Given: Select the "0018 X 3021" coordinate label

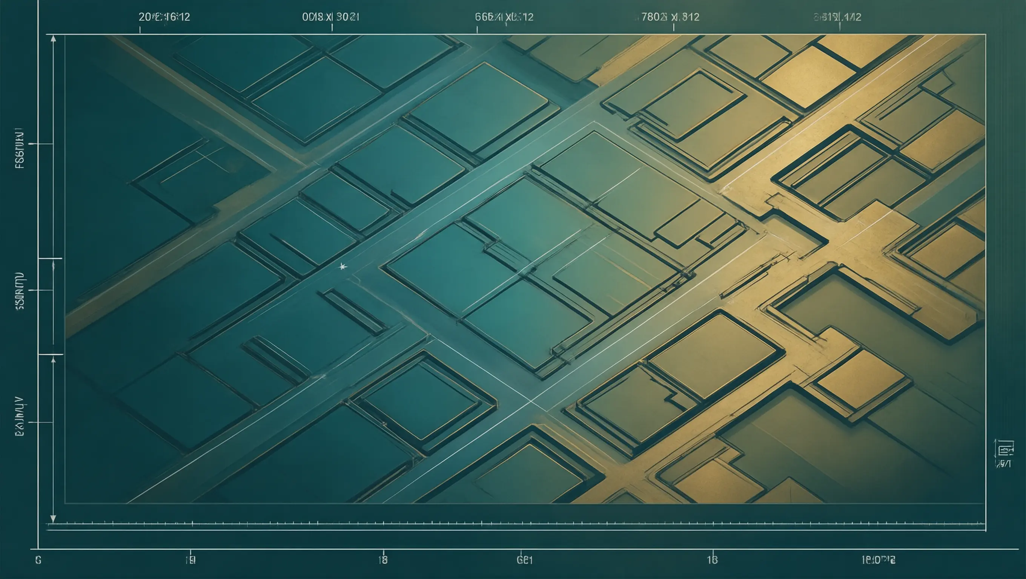Looking at the screenshot, I should [330, 17].
